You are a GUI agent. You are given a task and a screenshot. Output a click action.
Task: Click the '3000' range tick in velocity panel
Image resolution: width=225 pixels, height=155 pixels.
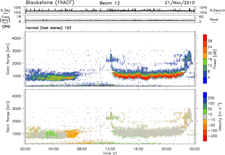pyautogui.click(x=16, y=109)
